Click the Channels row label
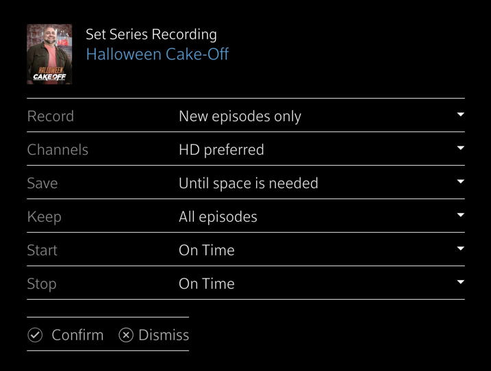491x371 pixels. 58,150
